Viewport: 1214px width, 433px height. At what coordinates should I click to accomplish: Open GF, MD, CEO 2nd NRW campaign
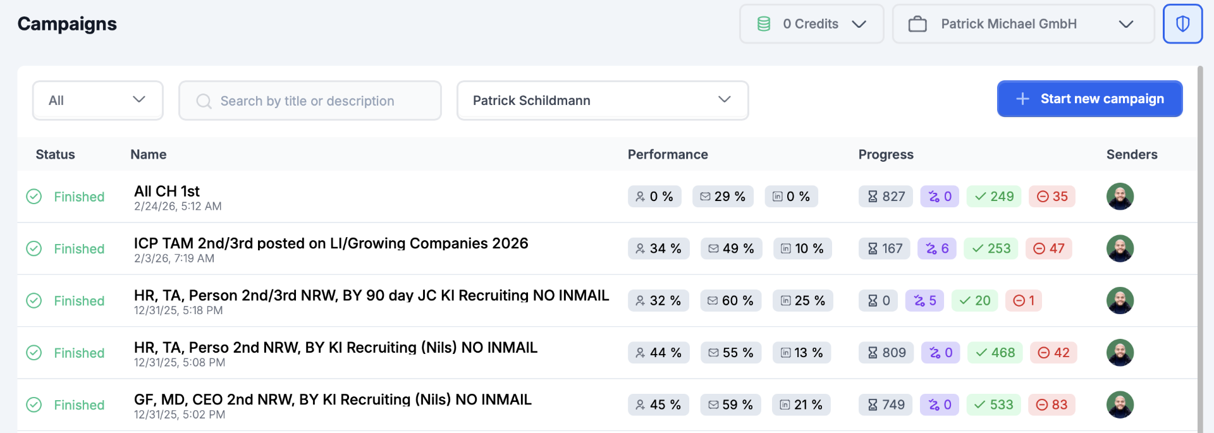333,399
